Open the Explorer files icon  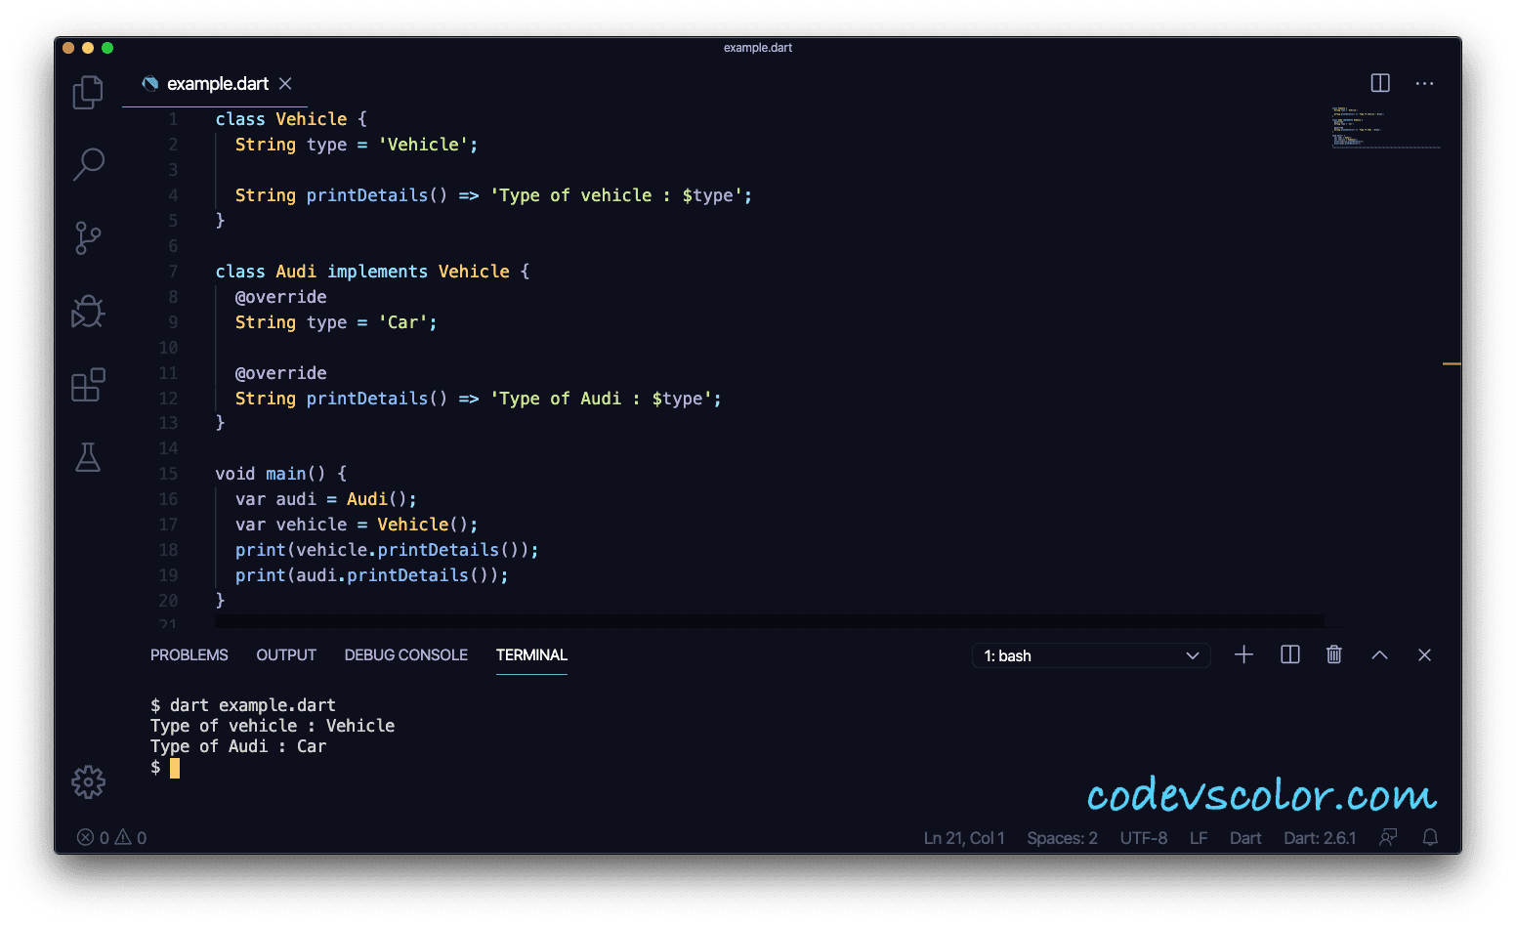88,92
